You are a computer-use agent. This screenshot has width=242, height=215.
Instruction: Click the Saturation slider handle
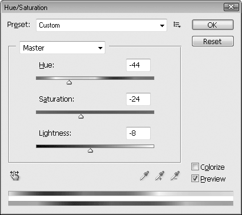[81, 116]
